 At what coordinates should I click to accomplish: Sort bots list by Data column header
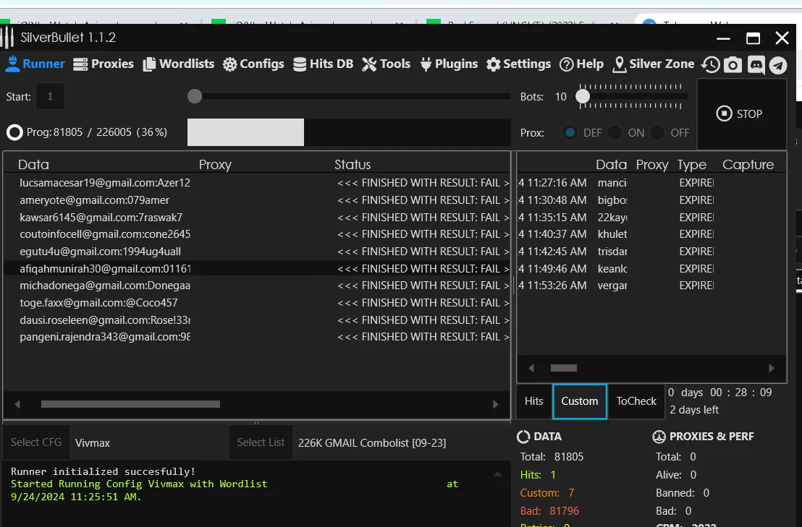click(34, 164)
